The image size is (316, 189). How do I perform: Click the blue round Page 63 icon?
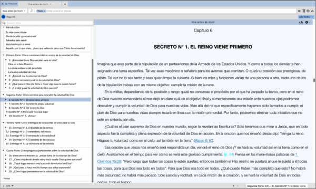[4, 17]
